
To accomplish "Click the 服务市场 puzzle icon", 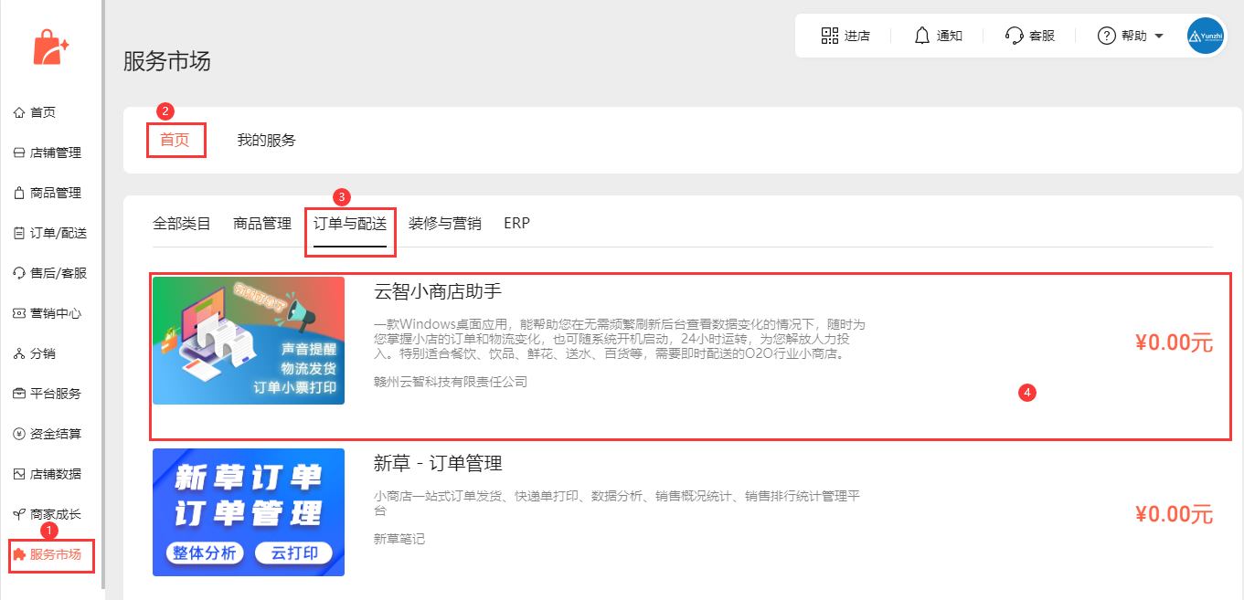I will (19, 554).
